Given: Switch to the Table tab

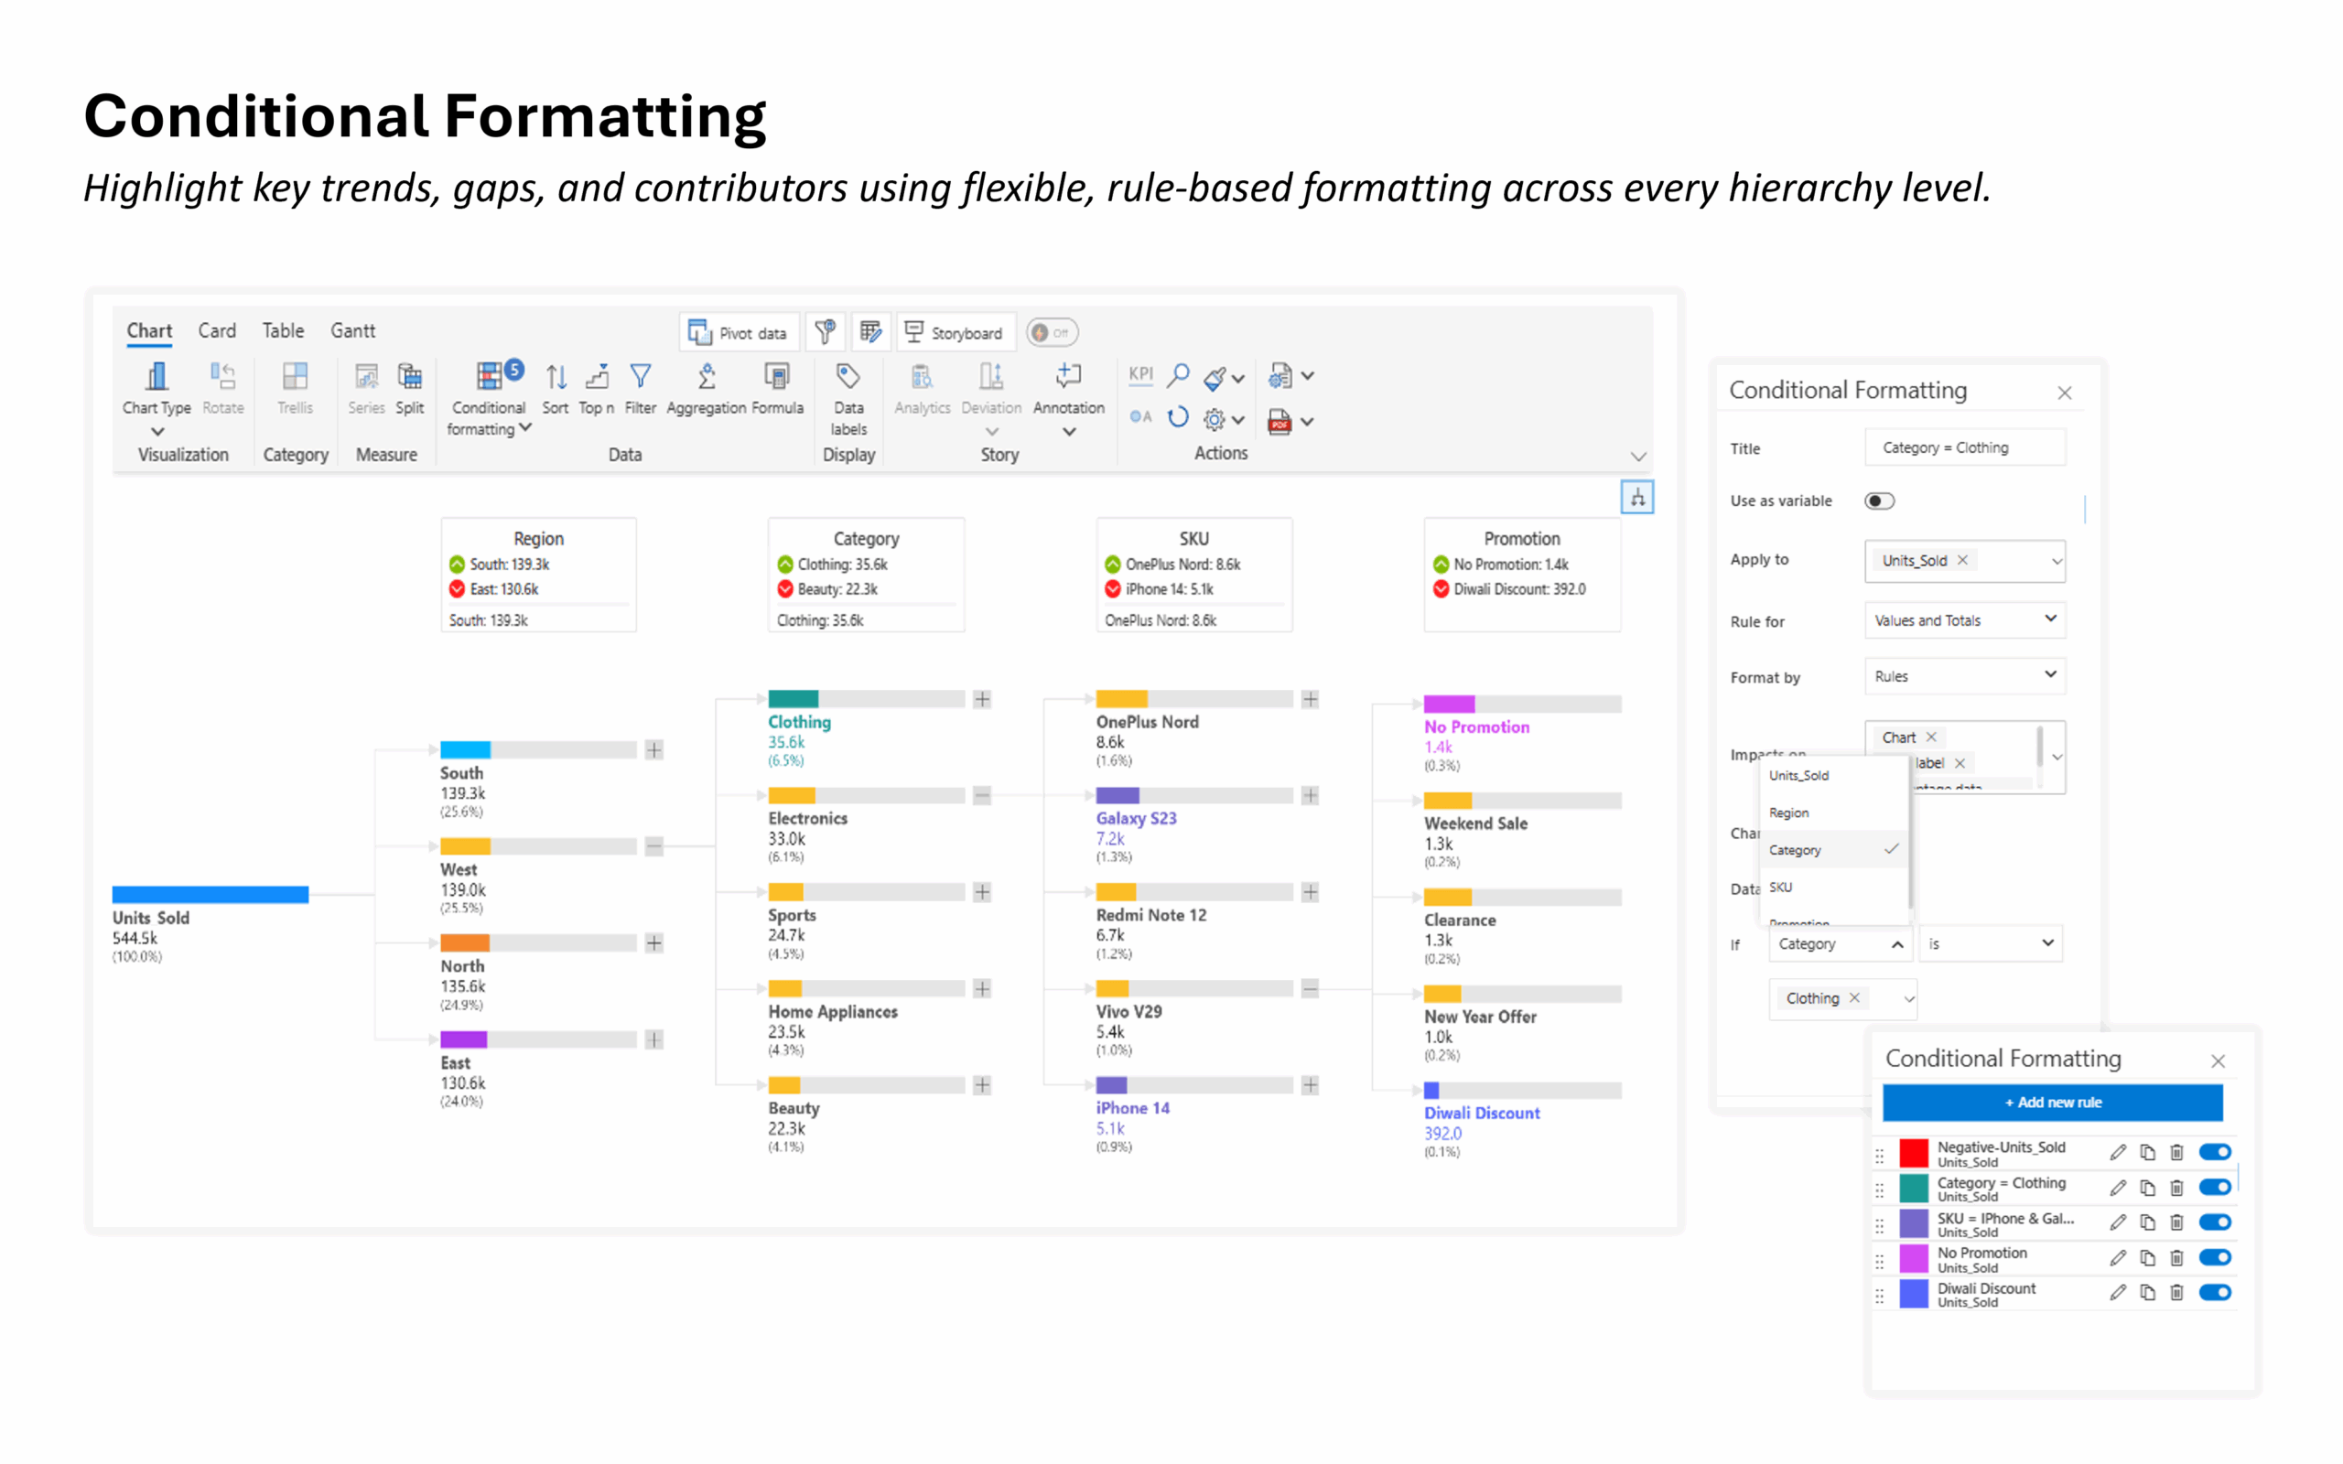Looking at the screenshot, I should coord(283,331).
